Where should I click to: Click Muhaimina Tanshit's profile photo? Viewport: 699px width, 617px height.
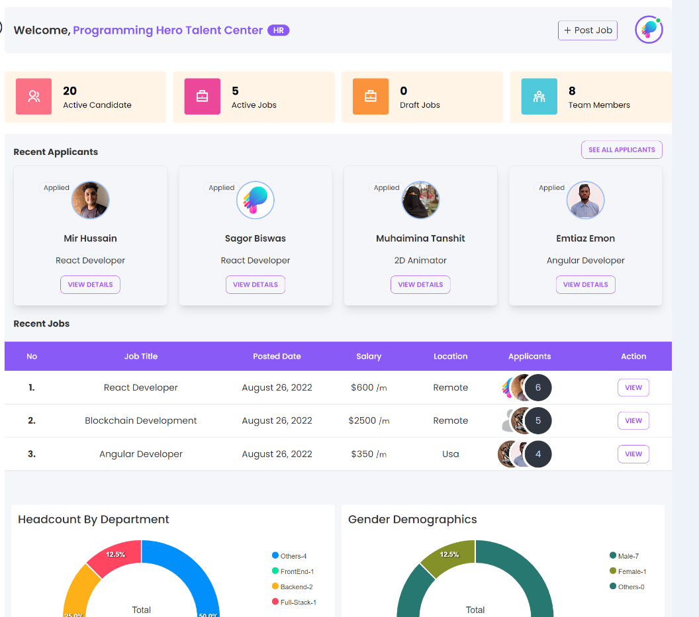420,200
